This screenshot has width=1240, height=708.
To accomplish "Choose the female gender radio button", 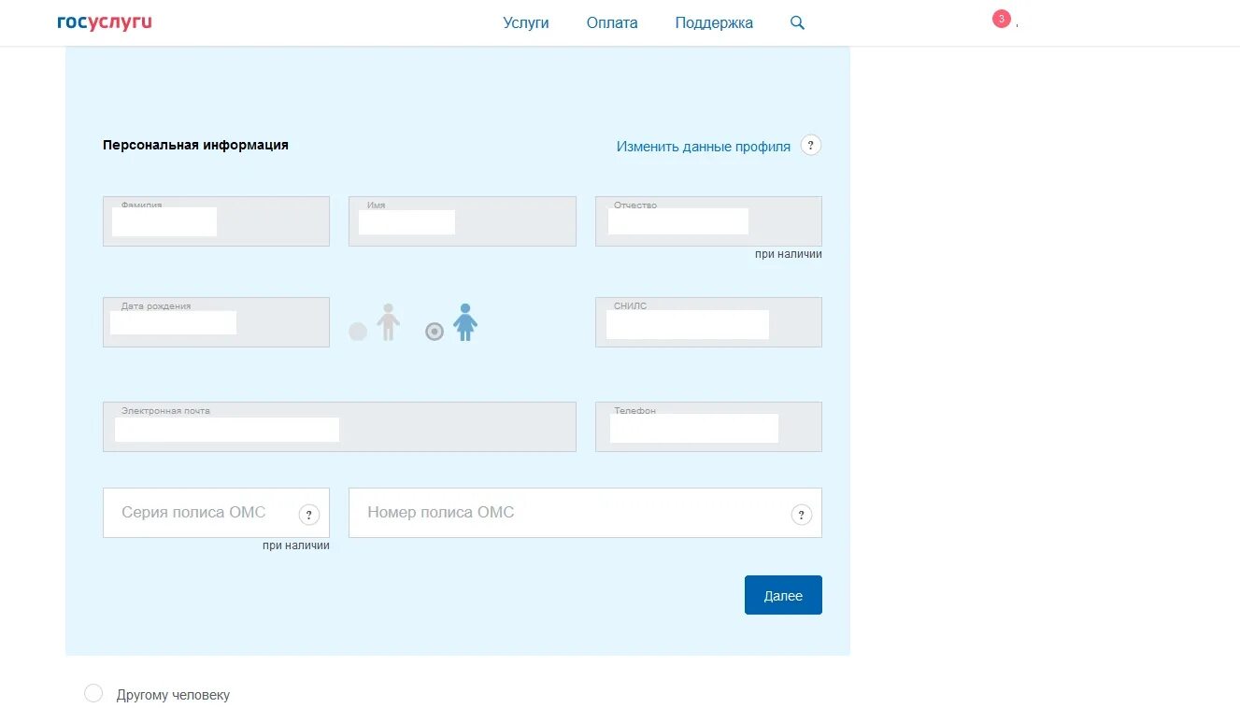I will (435, 331).
